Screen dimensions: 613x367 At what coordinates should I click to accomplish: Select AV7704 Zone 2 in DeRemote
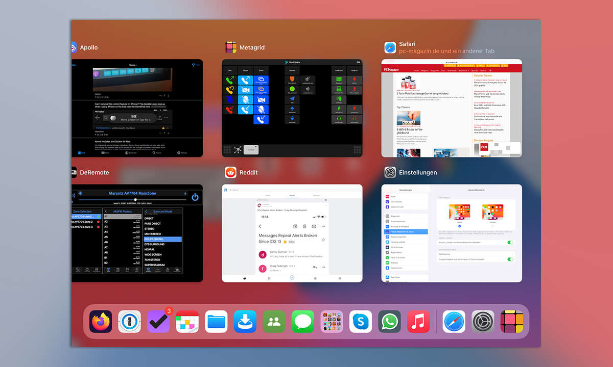(x=86, y=222)
